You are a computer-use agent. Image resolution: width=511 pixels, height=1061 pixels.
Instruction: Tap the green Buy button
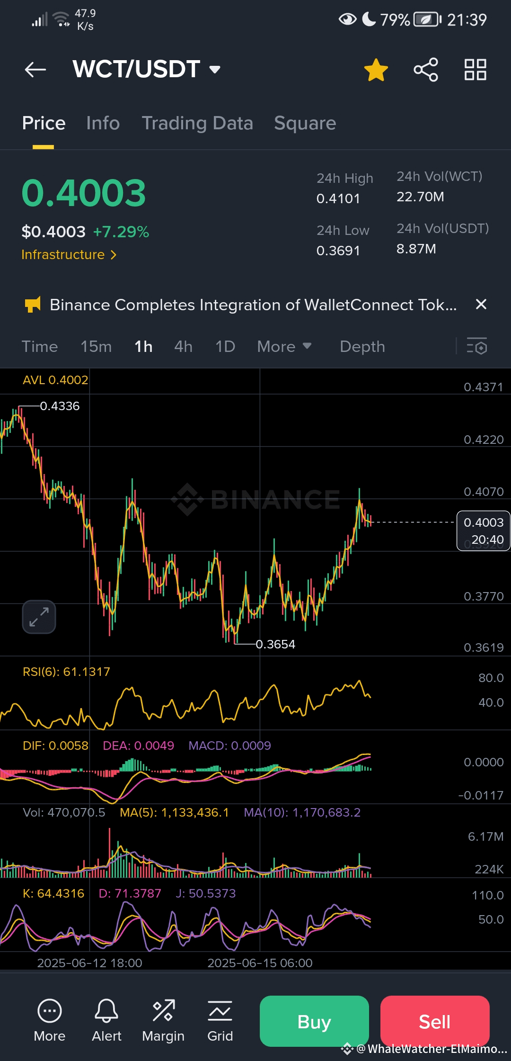pyautogui.click(x=314, y=1021)
